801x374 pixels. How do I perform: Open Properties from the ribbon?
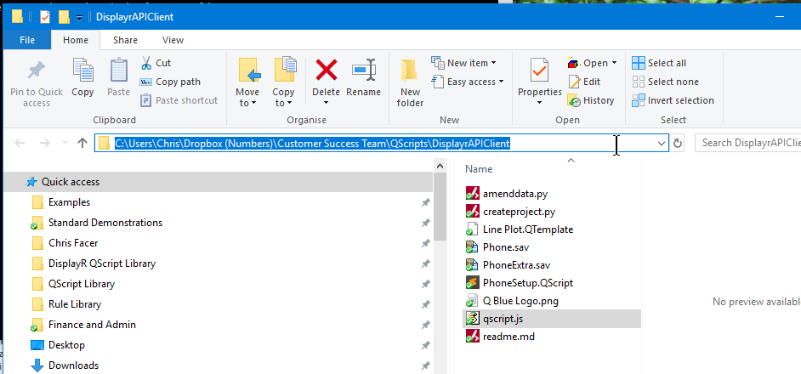point(539,73)
